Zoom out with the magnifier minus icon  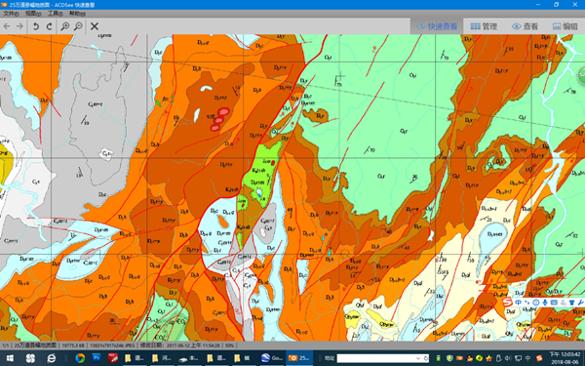(x=78, y=26)
